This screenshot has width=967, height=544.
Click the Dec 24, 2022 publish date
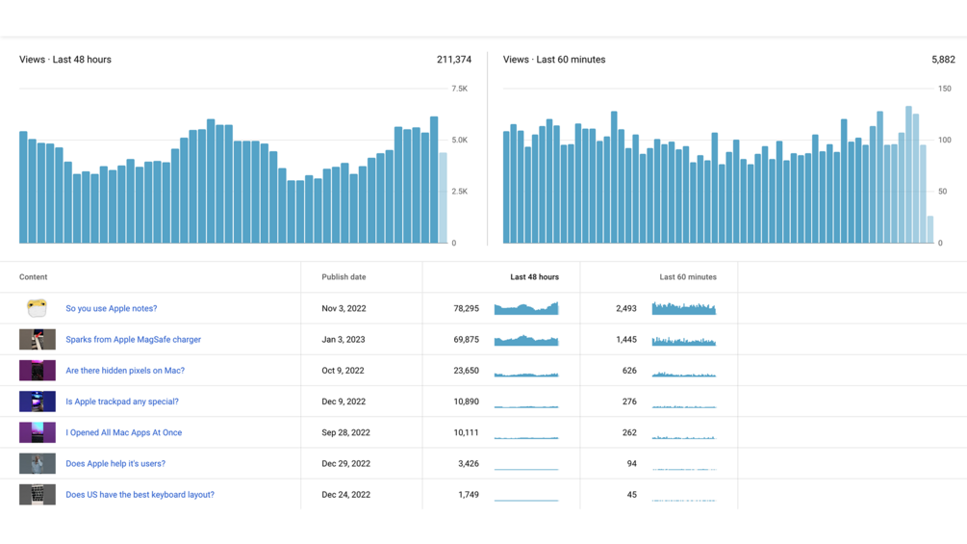pyautogui.click(x=346, y=495)
